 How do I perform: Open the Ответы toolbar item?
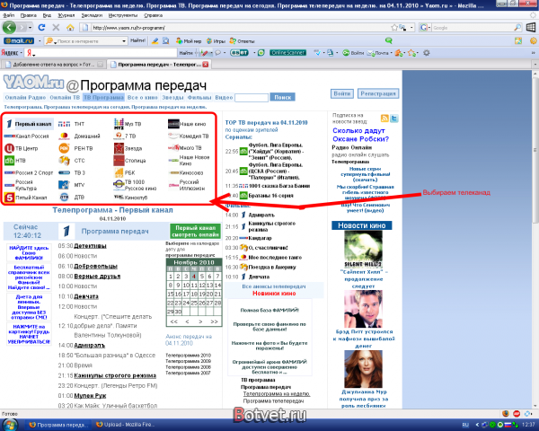(242, 41)
